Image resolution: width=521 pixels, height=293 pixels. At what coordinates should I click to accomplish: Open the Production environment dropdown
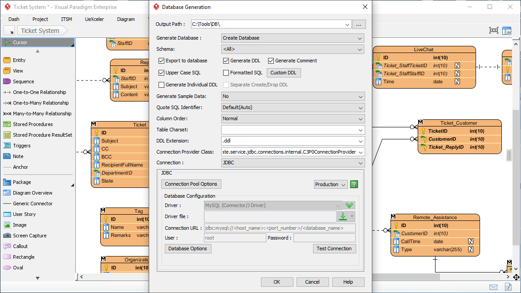click(330, 184)
